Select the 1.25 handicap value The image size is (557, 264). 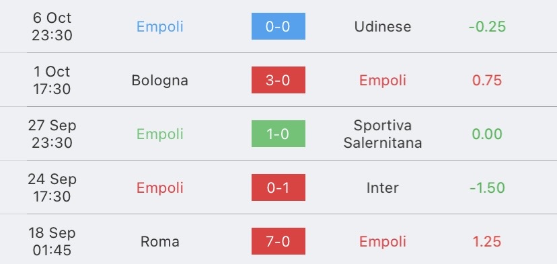click(487, 242)
